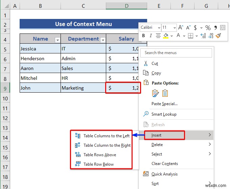Choose Clear Contents from the menu
Screen dimensions: 230x189
(165, 164)
